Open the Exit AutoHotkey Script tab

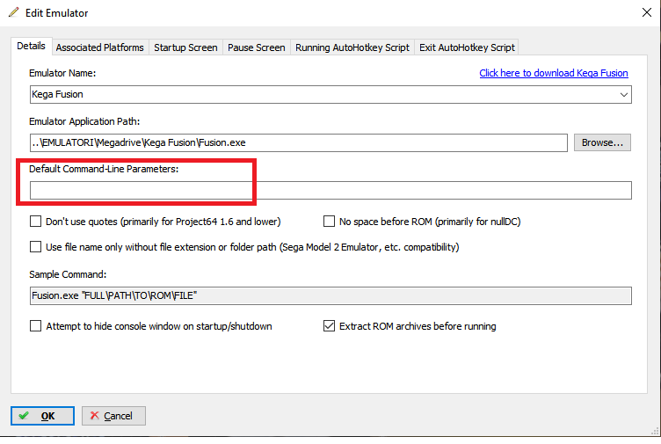point(467,47)
